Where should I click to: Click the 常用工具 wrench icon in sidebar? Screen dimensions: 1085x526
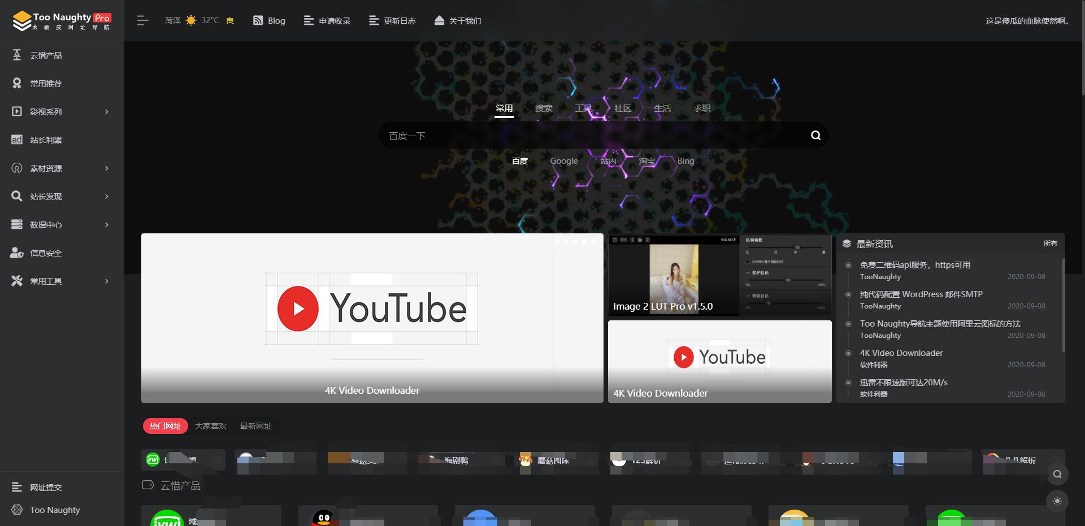click(x=17, y=281)
